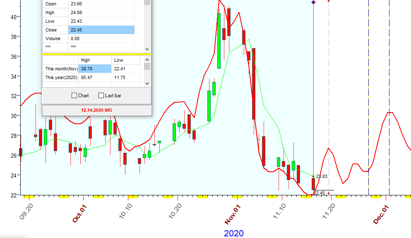Click the Low column header
The width and height of the screenshot is (411, 238).
pyautogui.click(x=118, y=60)
